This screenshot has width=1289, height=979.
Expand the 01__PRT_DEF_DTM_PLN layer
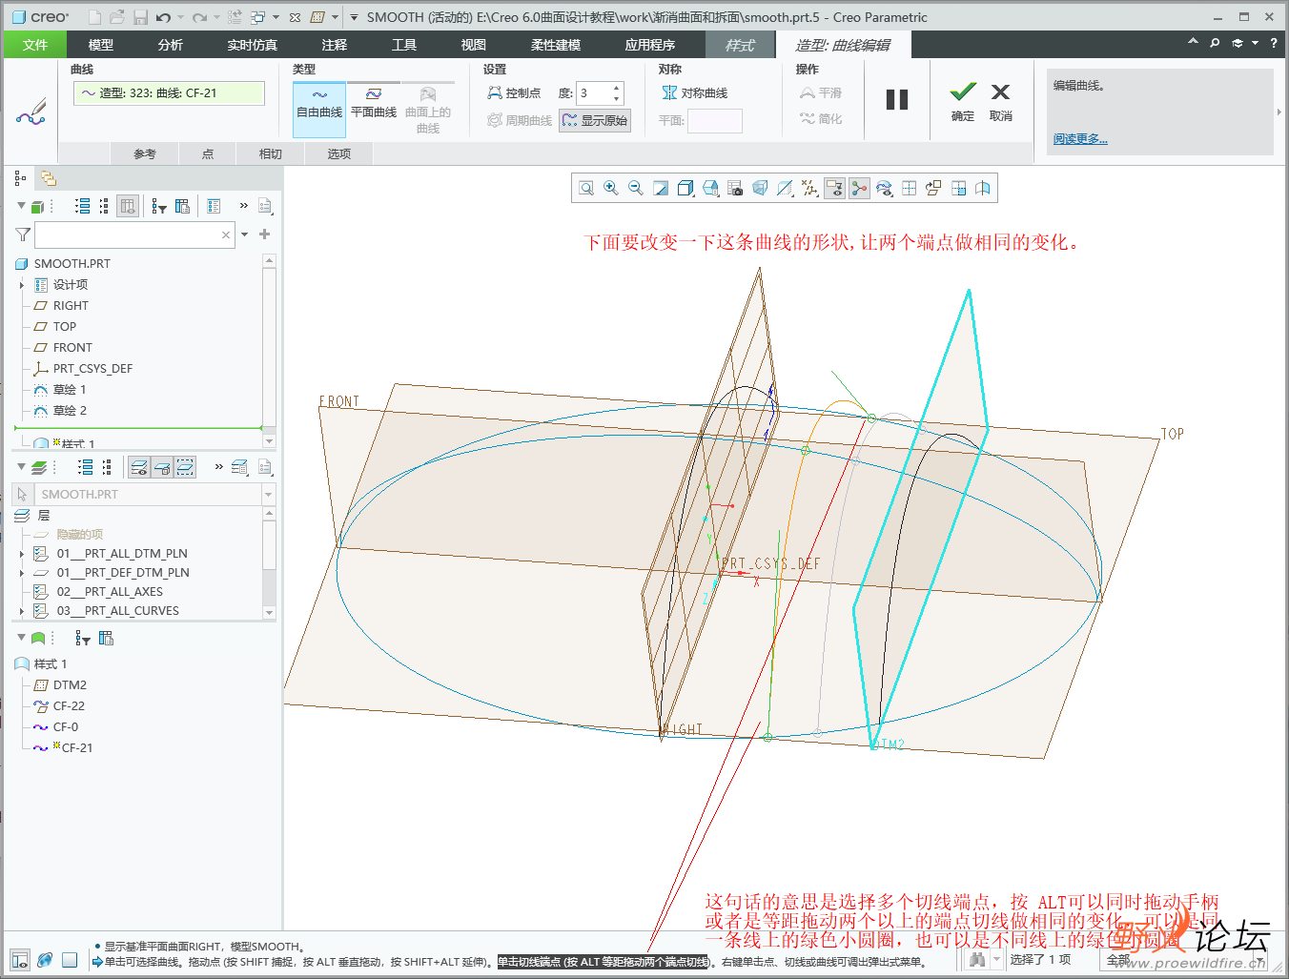[x=22, y=573]
